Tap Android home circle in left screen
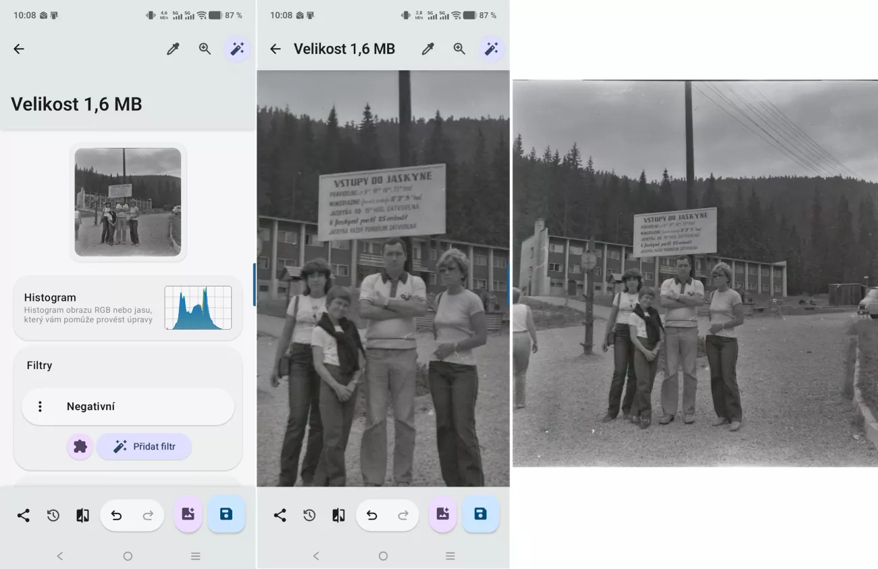 (x=128, y=556)
